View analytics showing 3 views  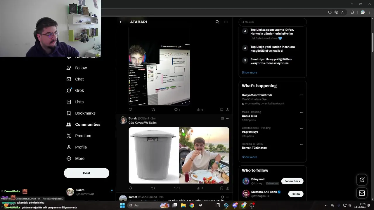[x=200, y=188]
